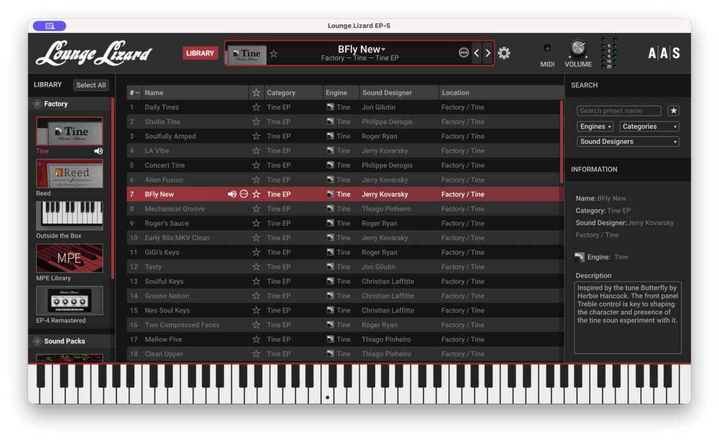The height and width of the screenshot is (441, 719).
Task: Click the AAS logo
Action: [664, 53]
